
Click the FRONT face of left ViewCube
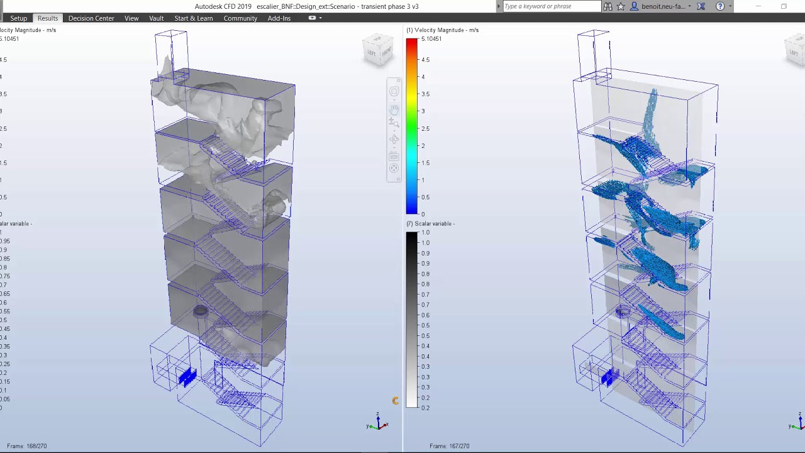coord(386,52)
